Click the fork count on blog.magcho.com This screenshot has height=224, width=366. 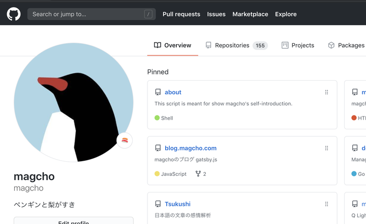[x=201, y=174]
